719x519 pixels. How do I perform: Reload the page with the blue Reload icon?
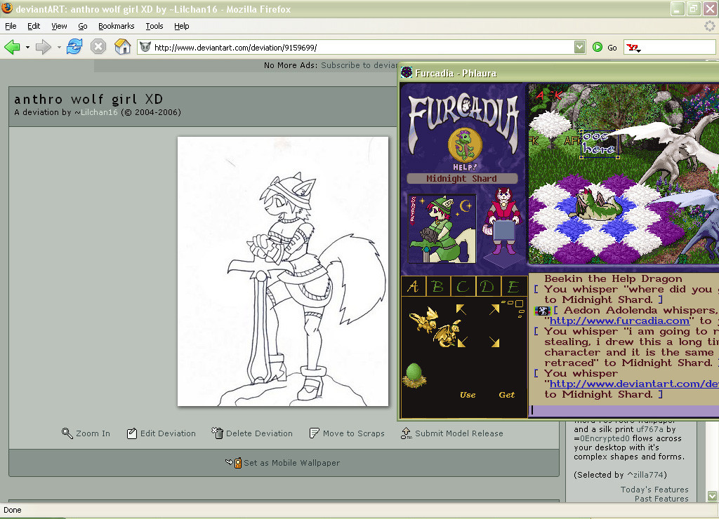[x=74, y=47]
